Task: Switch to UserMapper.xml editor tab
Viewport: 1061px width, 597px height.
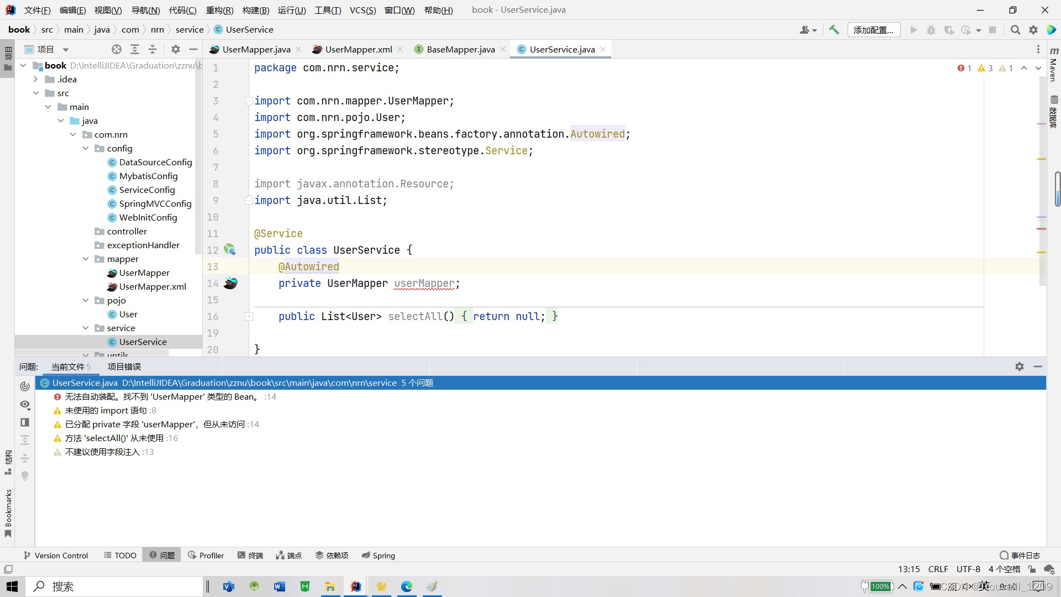Action: point(358,49)
